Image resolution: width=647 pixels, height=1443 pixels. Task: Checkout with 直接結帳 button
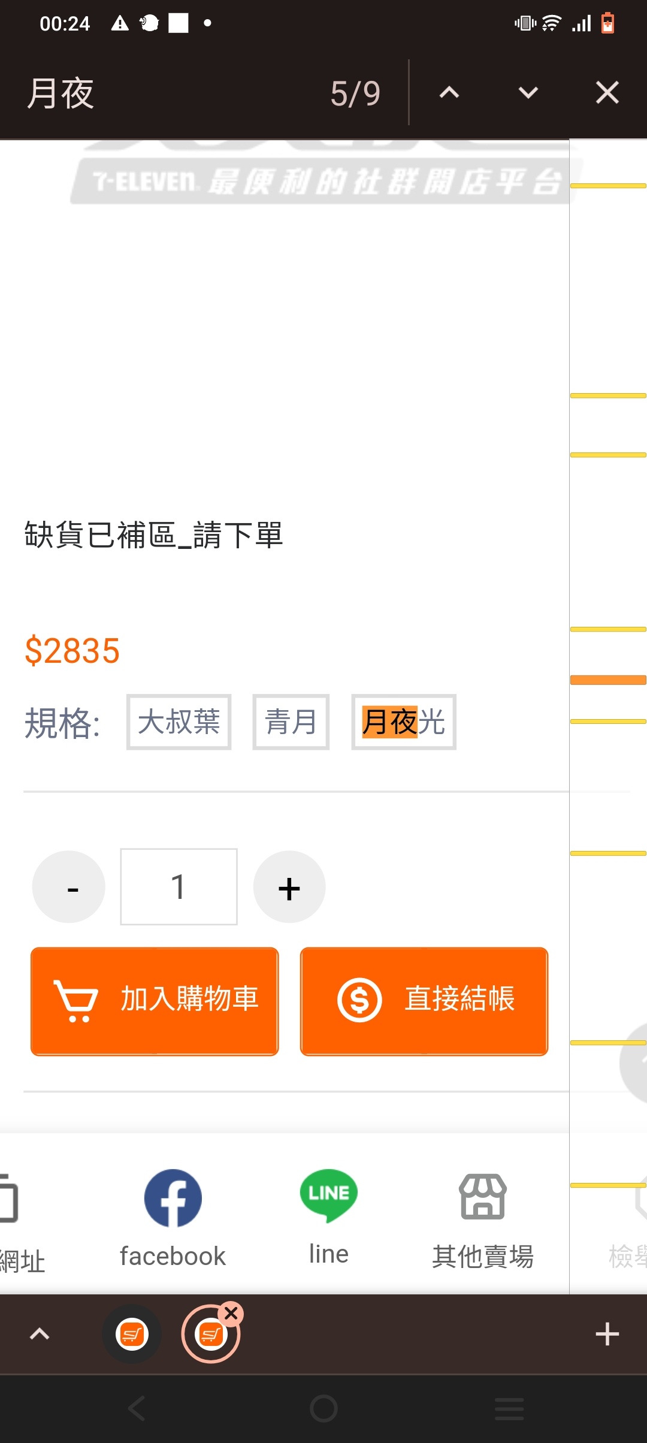[424, 1001]
